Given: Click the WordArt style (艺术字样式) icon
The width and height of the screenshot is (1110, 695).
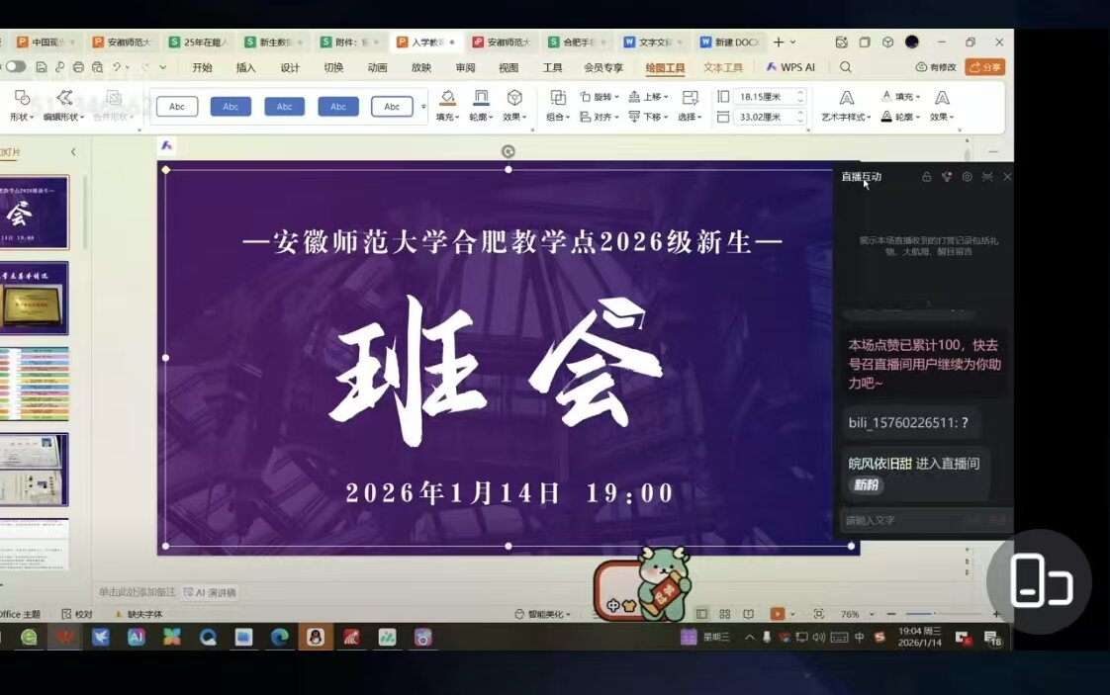Looking at the screenshot, I should pyautogui.click(x=847, y=98).
